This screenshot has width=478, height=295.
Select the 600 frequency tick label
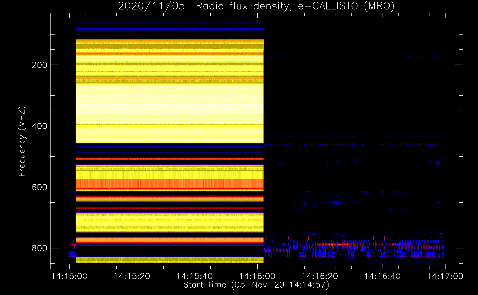(40, 188)
